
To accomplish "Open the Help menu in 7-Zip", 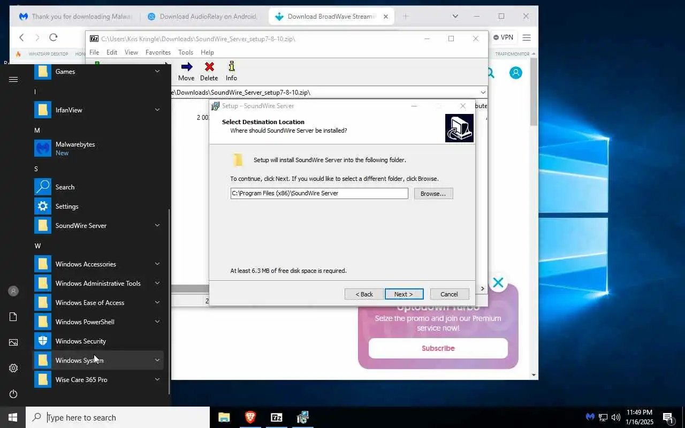I will (x=207, y=52).
